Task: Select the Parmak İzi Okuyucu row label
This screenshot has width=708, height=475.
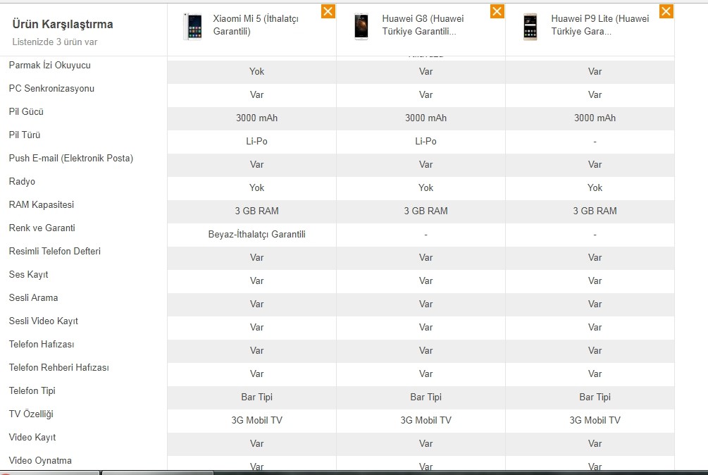Action: 50,65
